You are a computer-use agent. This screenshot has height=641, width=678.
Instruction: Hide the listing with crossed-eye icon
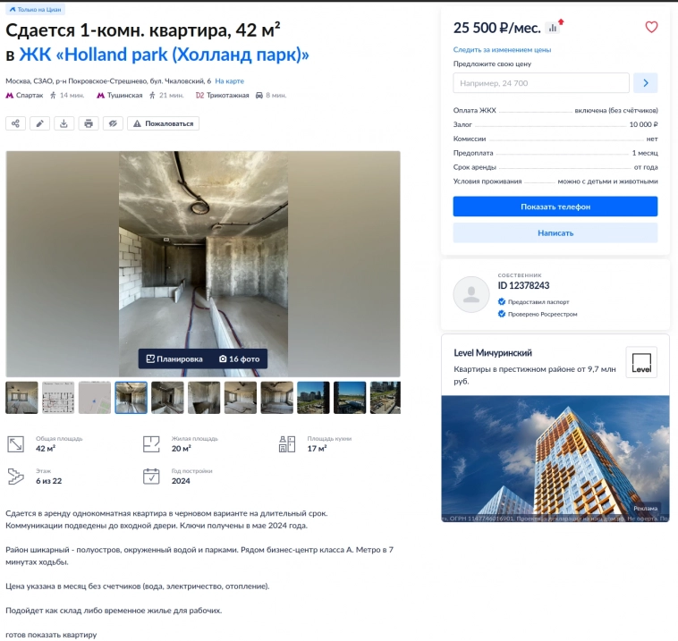point(113,123)
